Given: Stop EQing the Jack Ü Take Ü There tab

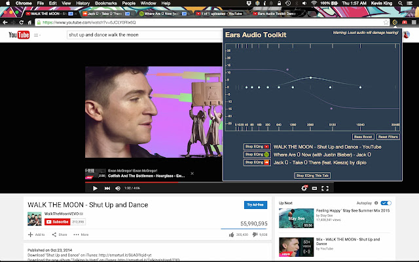Looking at the screenshot, I should (257, 162).
